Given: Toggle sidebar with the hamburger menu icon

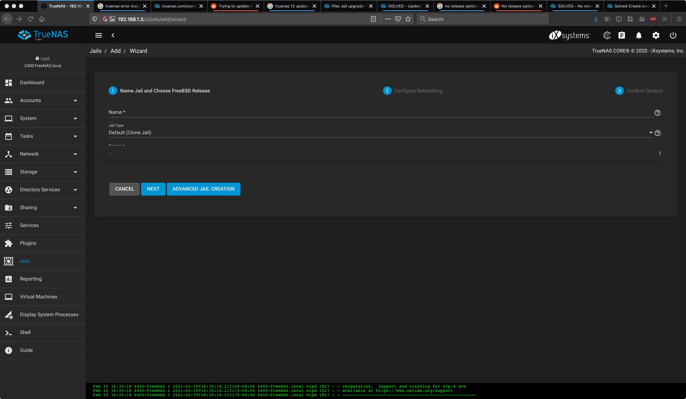Looking at the screenshot, I should pyautogui.click(x=99, y=35).
